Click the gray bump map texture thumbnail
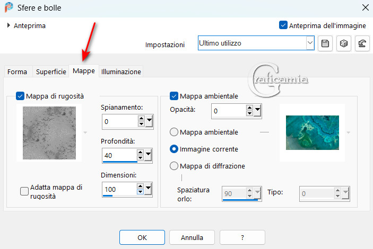 click(x=49, y=133)
